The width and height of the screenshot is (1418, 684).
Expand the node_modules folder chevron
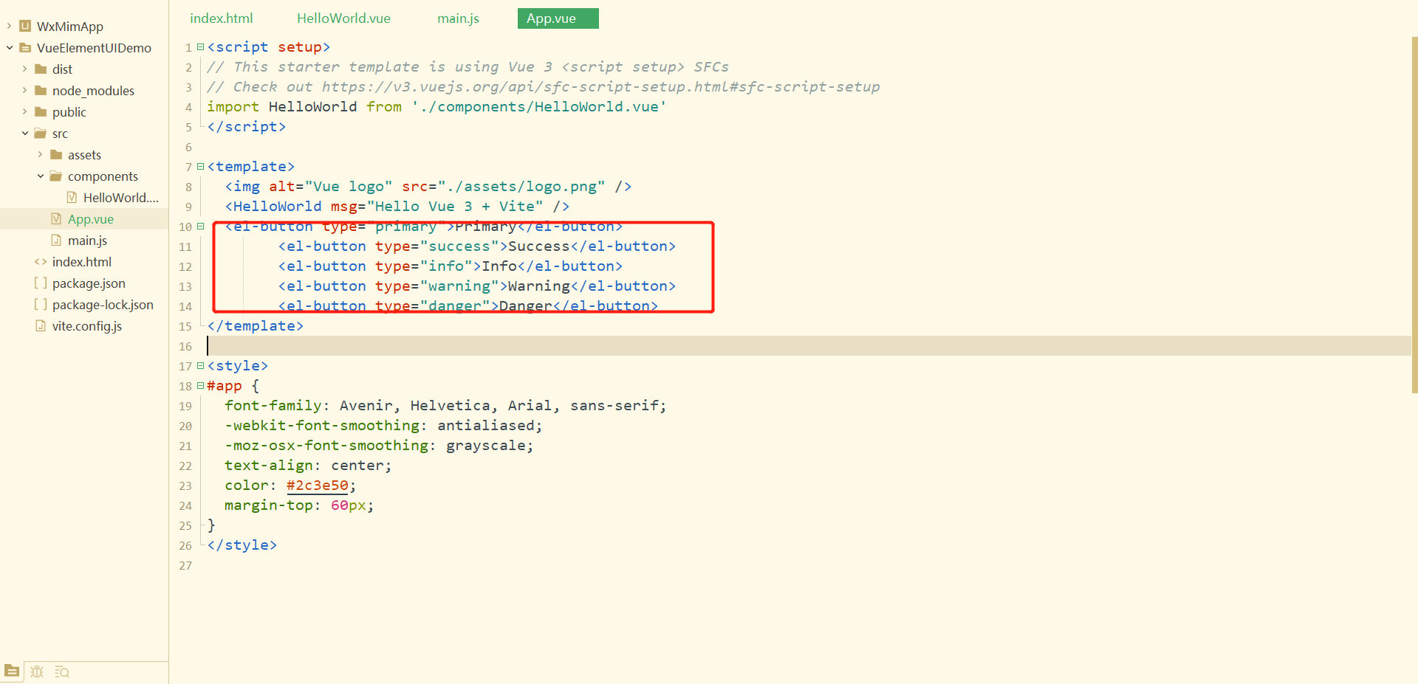pyautogui.click(x=24, y=90)
